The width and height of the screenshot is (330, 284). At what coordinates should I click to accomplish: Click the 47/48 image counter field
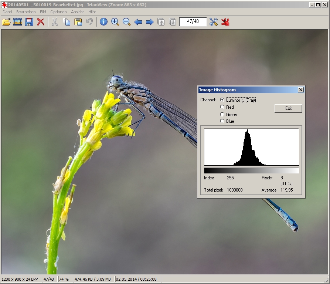(x=193, y=21)
